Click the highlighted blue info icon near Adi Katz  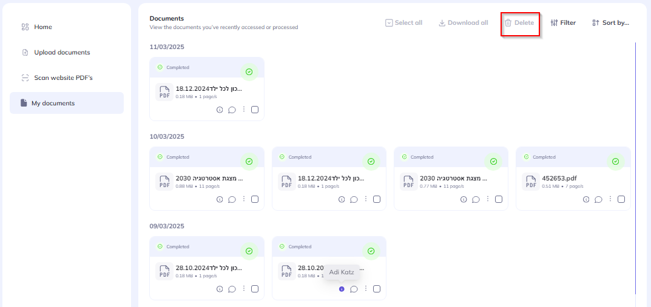(342, 289)
